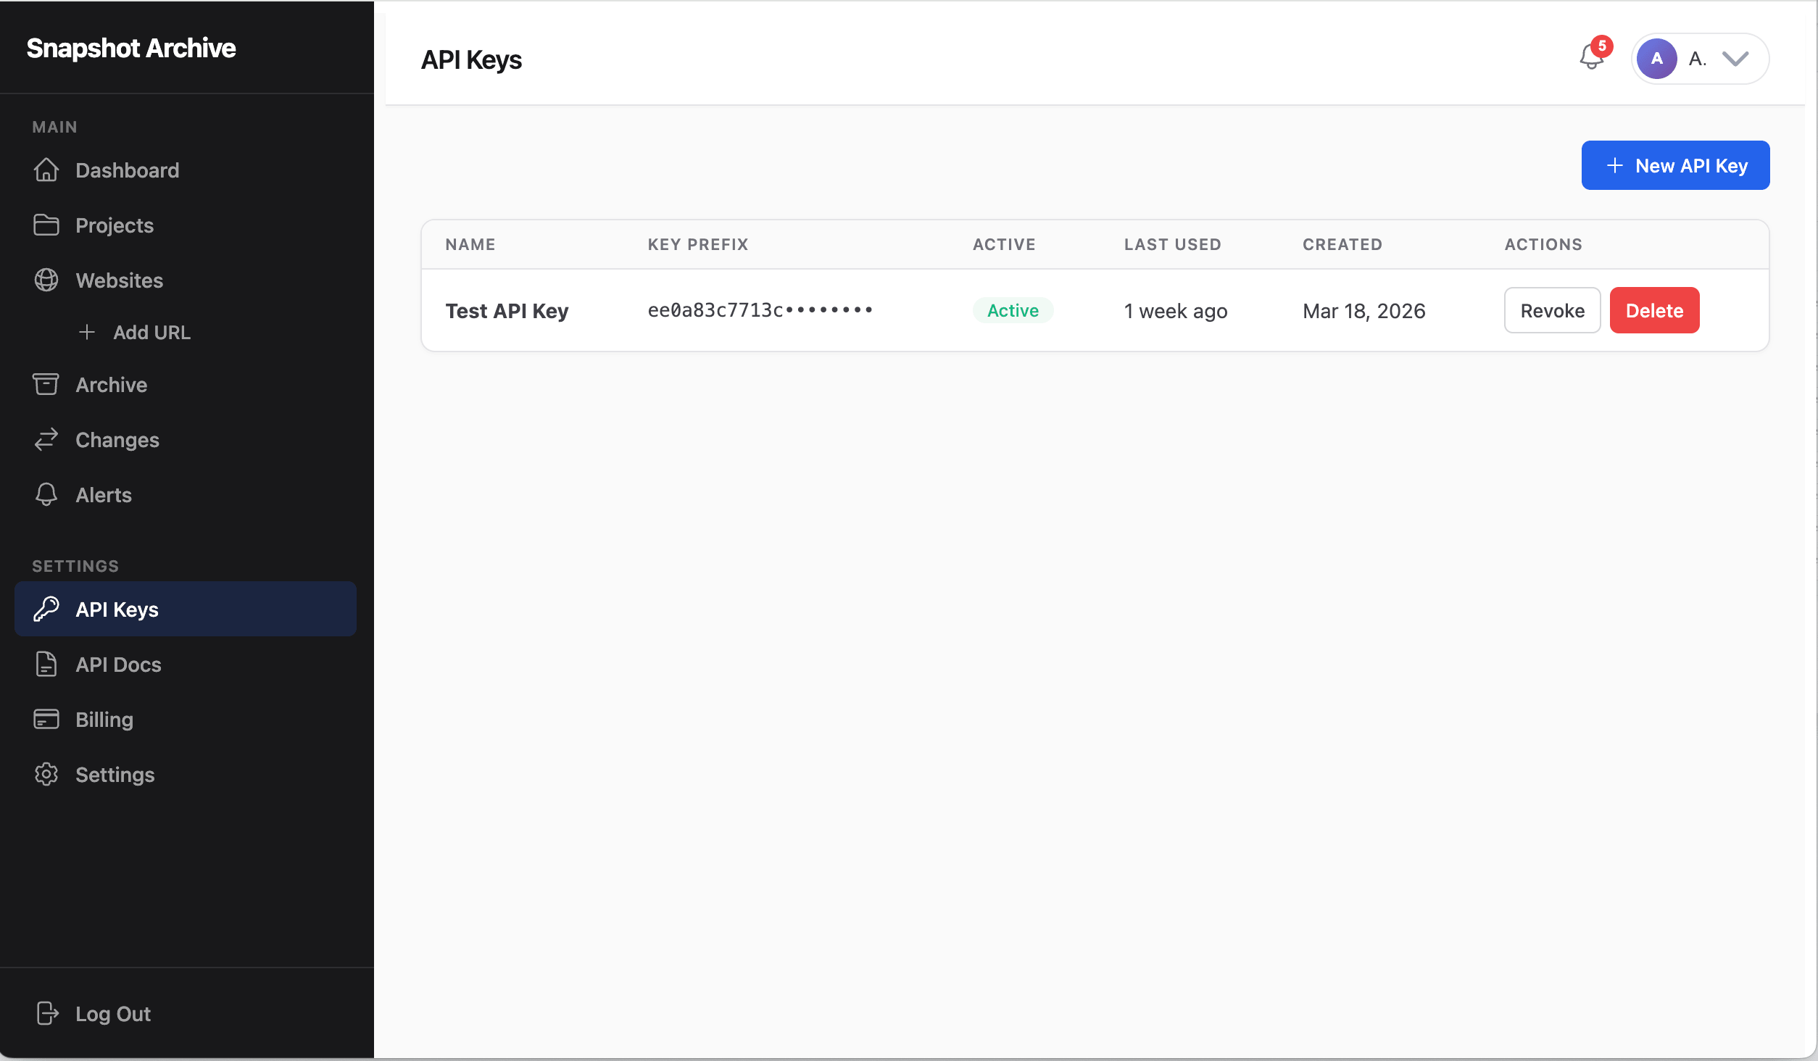Click the plus icon in New API Key button
Viewport: 1818px width, 1061px height.
click(1614, 165)
